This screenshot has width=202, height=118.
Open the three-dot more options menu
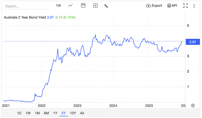click(x=194, y=6)
